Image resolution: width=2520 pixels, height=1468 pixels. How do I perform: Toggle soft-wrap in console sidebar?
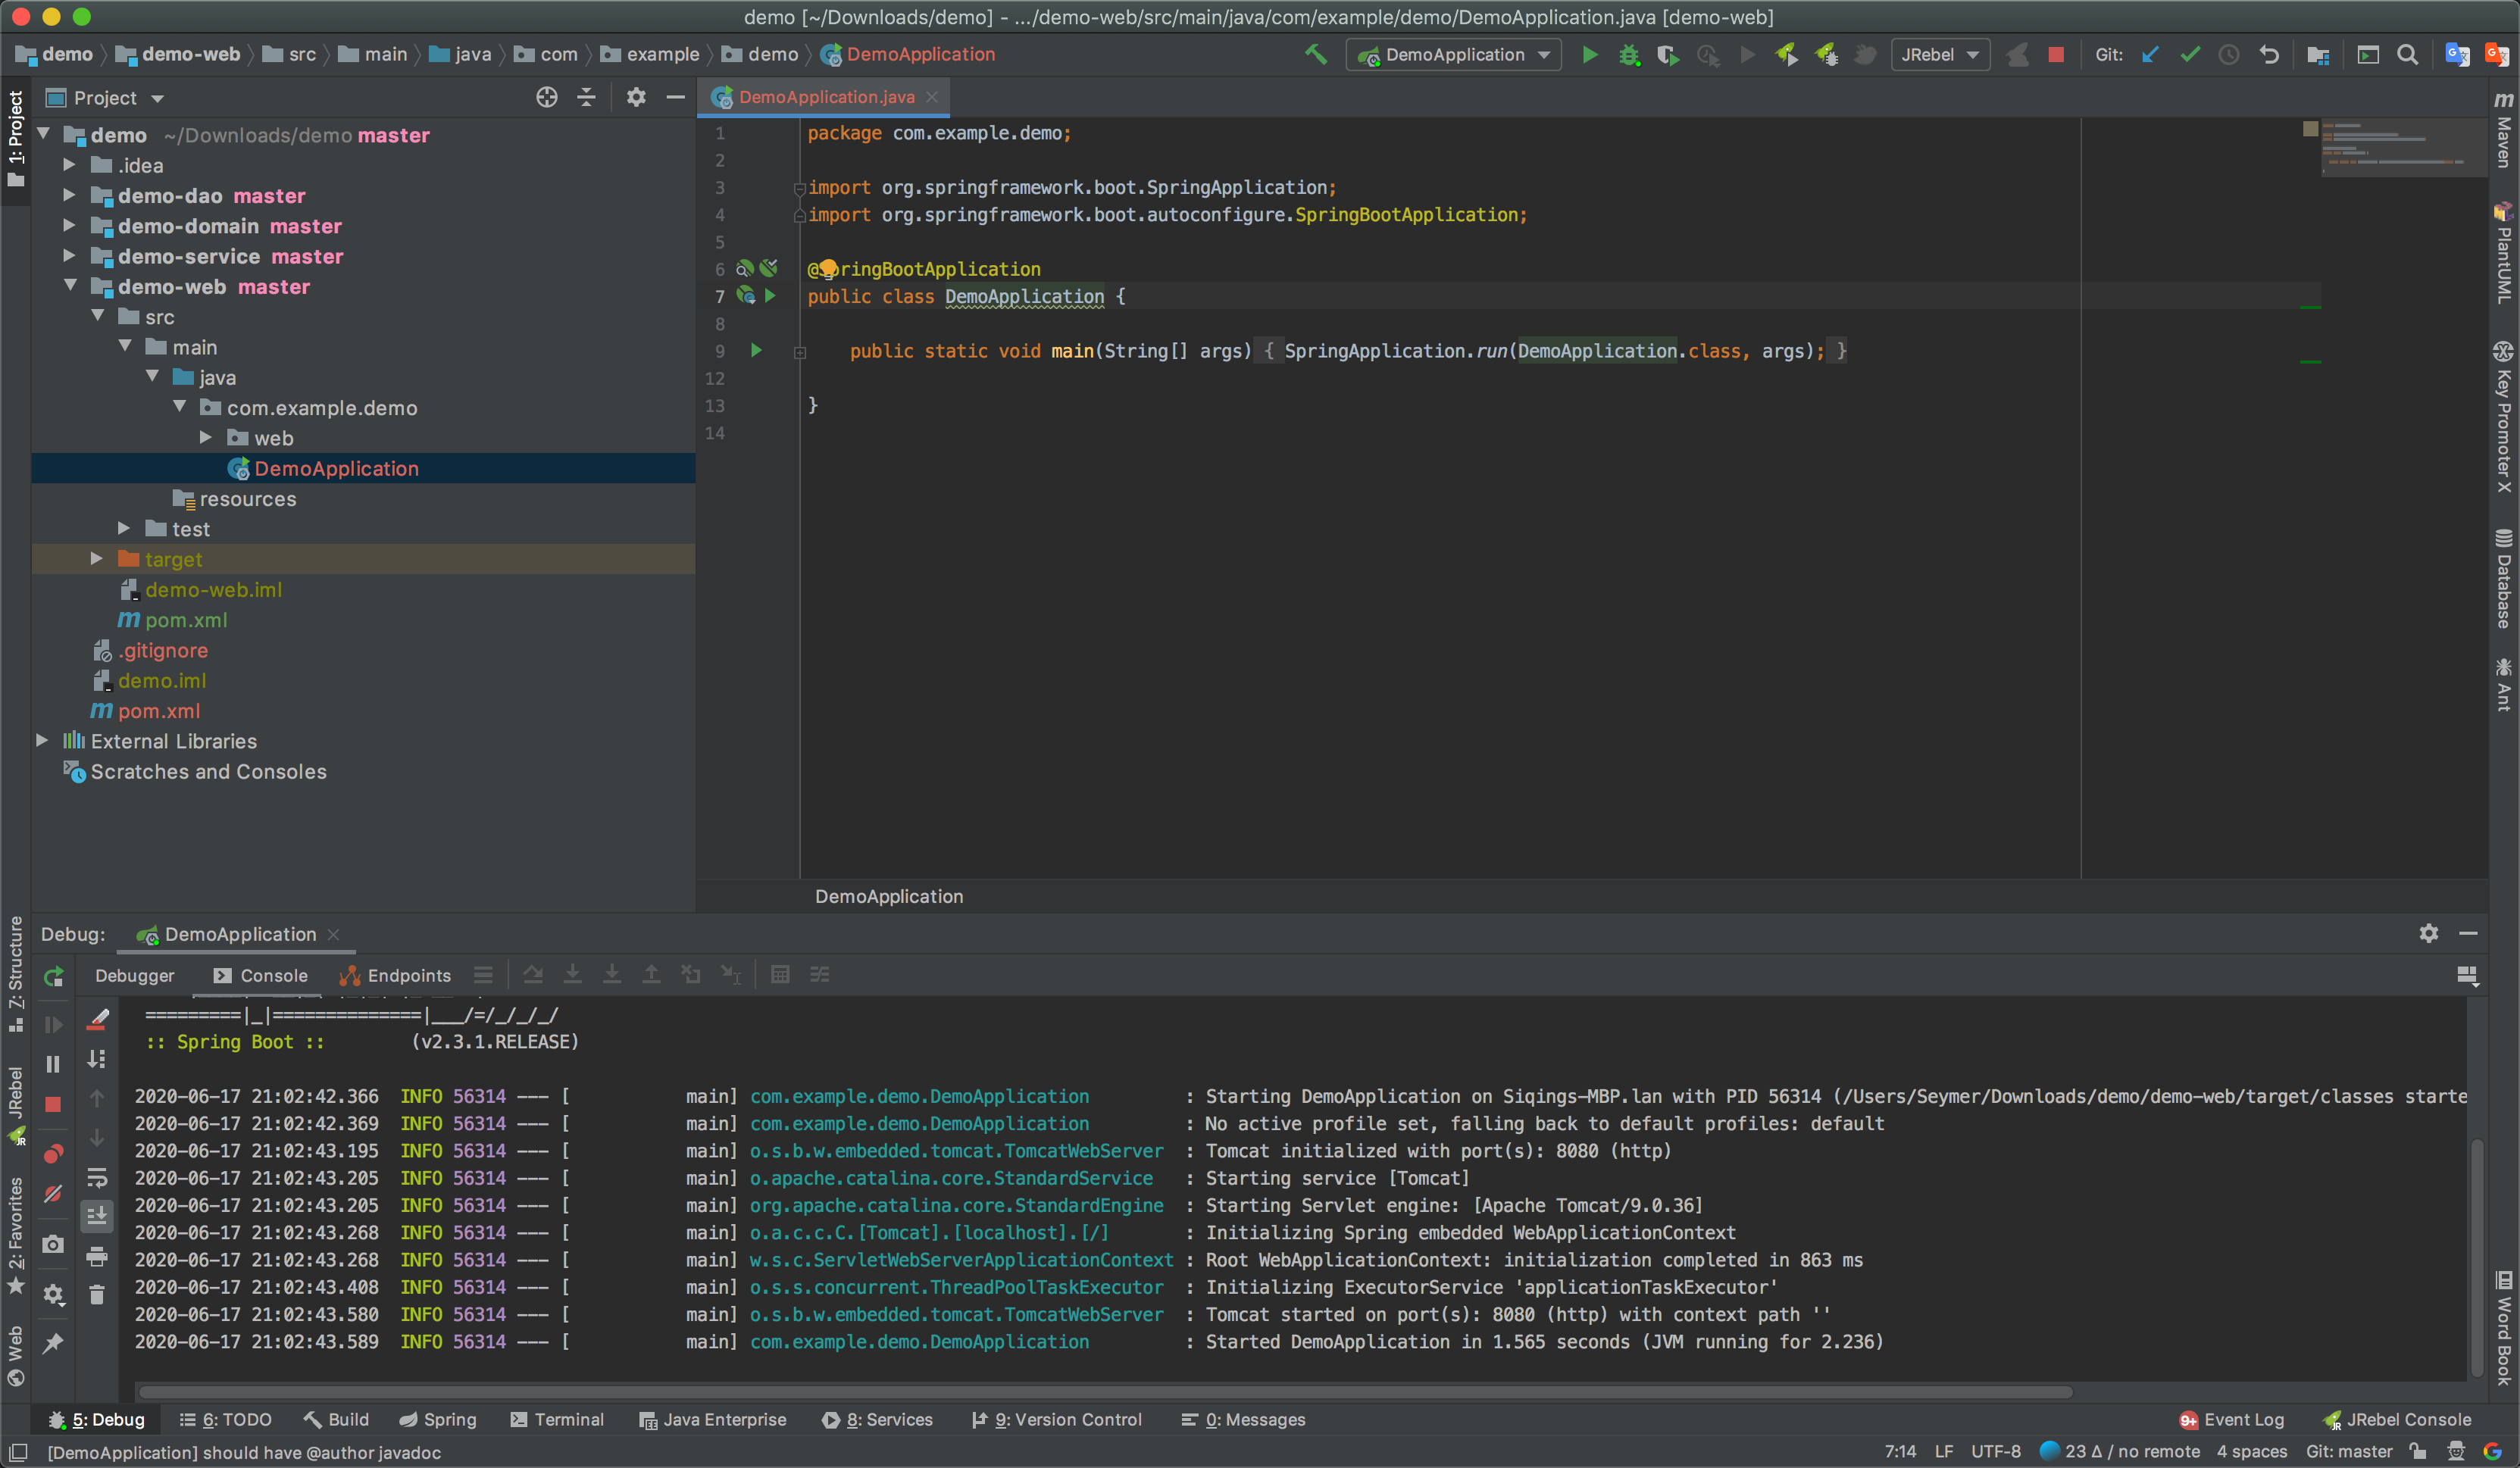(97, 1178)
